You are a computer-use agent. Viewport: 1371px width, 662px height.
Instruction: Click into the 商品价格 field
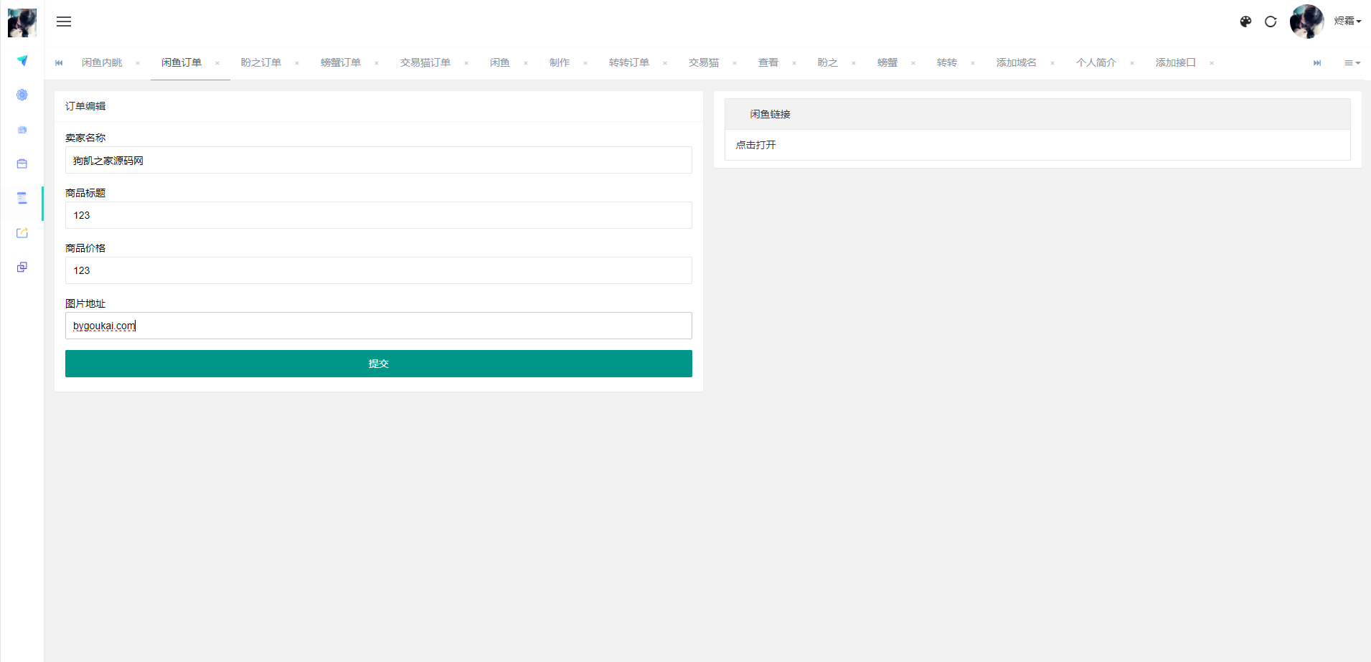pyautogui.click(x=378, y=270)
